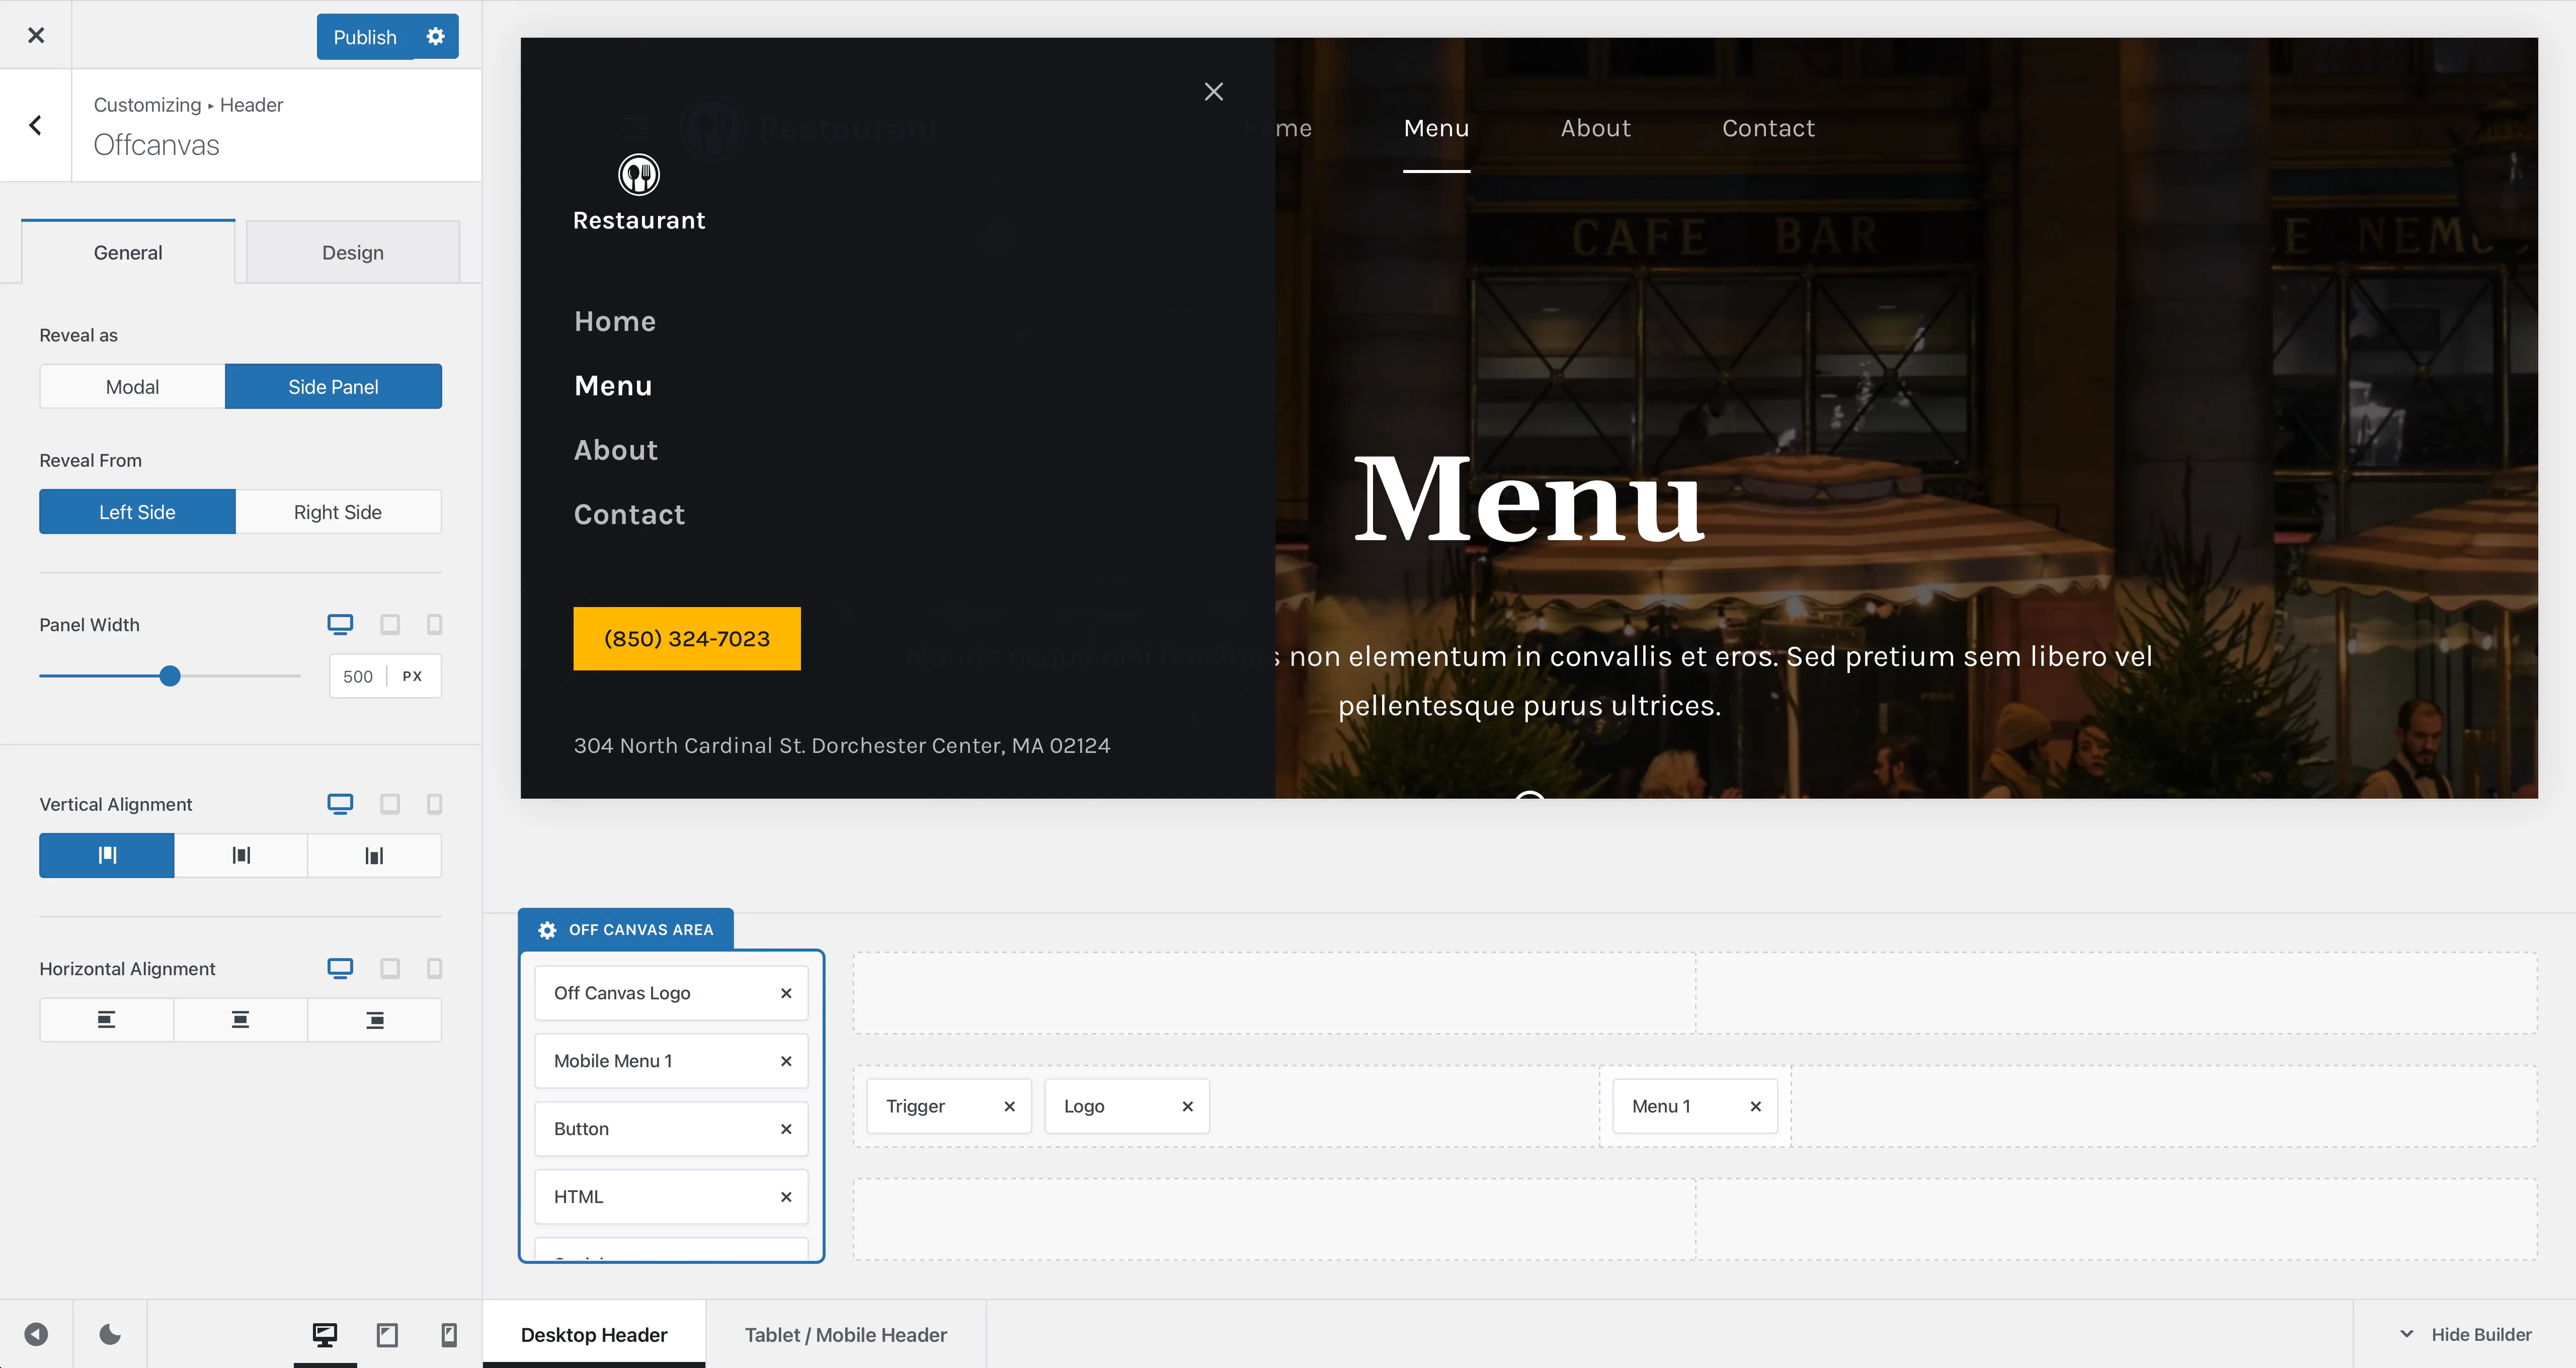Open Off Canvas Area settings gear

[x=547, y=930]
